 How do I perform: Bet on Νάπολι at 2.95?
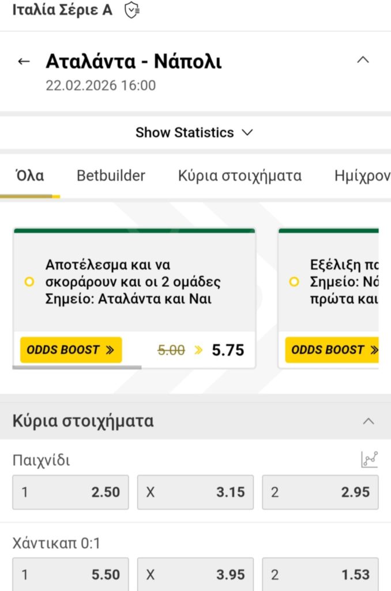click(x=320, y=492)
